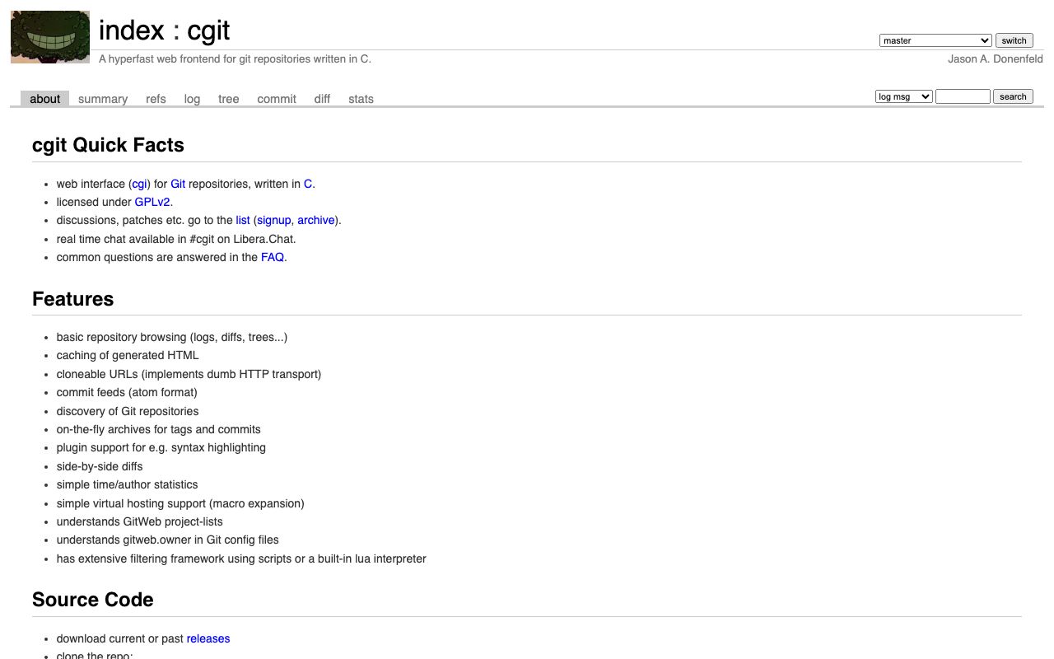The image size is (1054, 659).
Task: Click the search button
Action: pos(1013,96)
